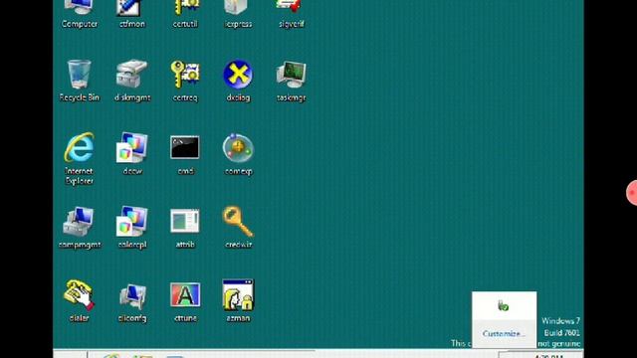Open the Customize... link in tray popup
This screenshot has width=637, height=358.
[504, 334]
